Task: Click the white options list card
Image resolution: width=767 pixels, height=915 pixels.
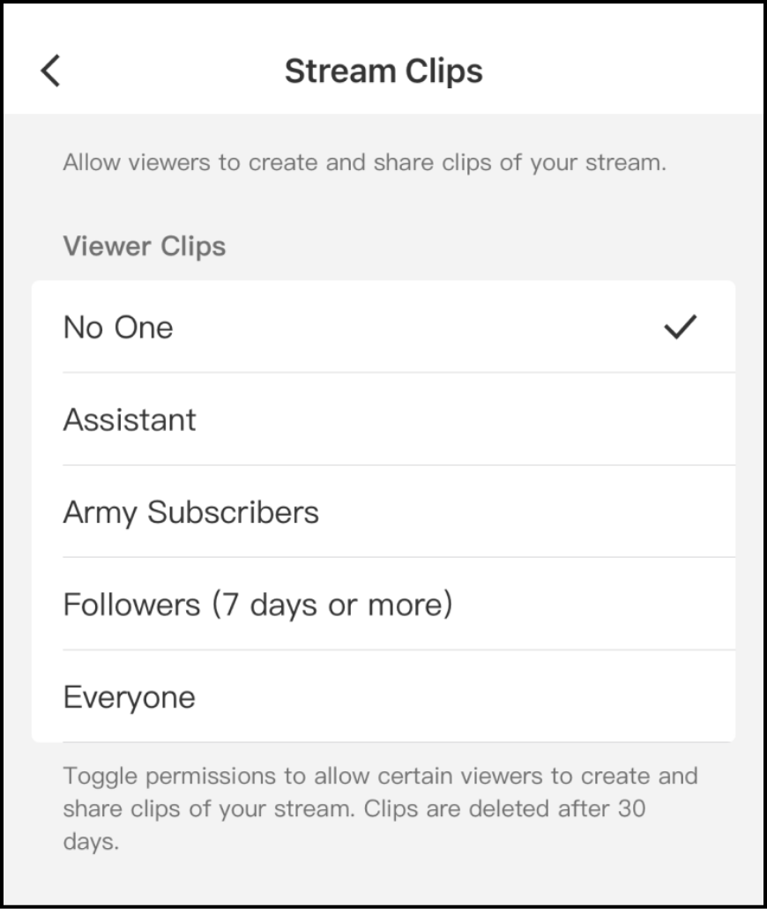Action: (383, 511)
